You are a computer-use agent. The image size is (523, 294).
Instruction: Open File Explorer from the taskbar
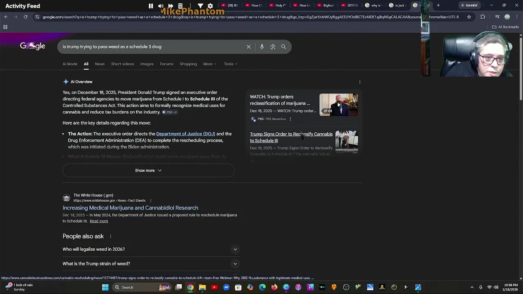click(202, 287)
